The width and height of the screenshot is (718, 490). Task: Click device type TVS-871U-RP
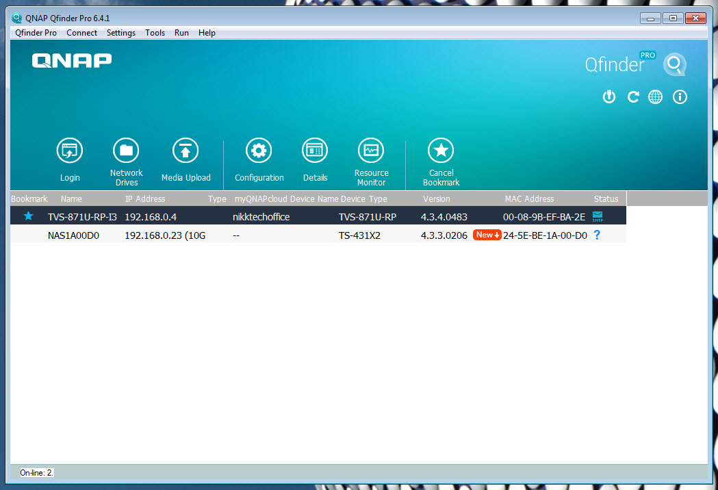pyautogui.click(x=368, y=217)
